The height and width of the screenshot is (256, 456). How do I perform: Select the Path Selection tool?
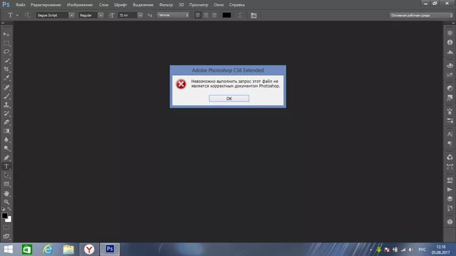[6, 175]
